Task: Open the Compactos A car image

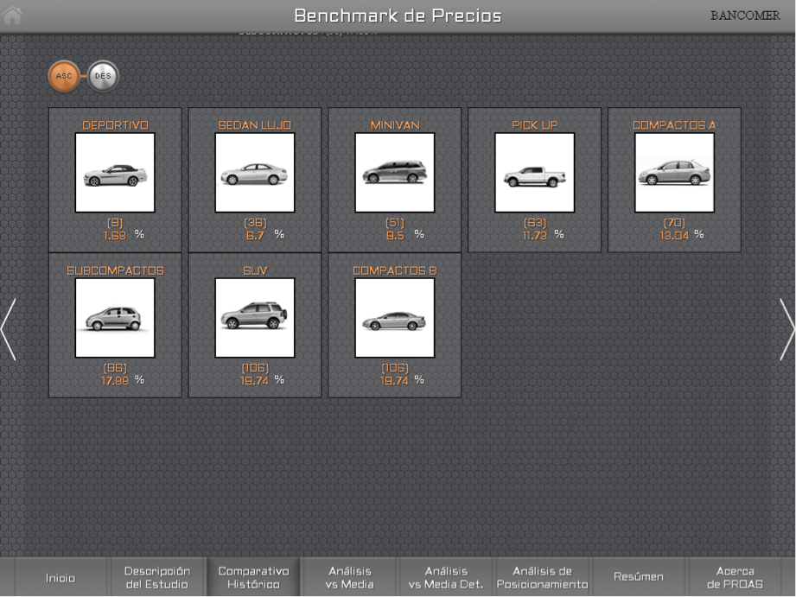Action: [674, 173]
